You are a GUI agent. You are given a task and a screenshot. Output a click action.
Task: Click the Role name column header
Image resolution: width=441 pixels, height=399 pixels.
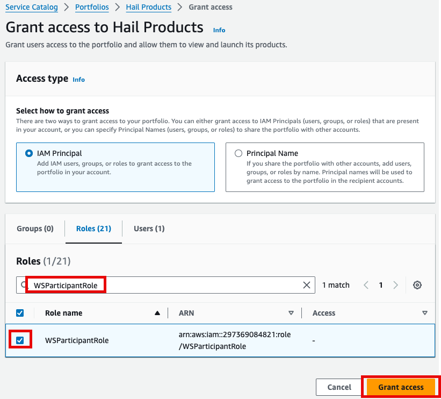pyautogui.click(x=64, y=313)
